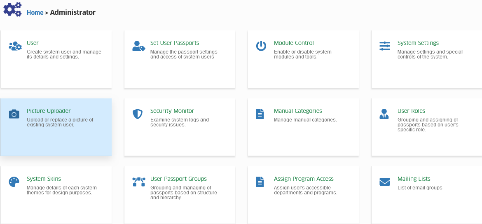Click text 'Enable or disable system'

(303, 52)
